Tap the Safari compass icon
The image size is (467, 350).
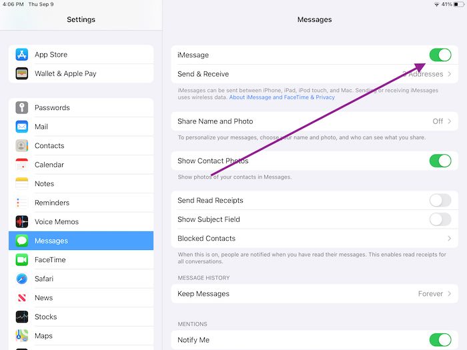coord(22,279)
